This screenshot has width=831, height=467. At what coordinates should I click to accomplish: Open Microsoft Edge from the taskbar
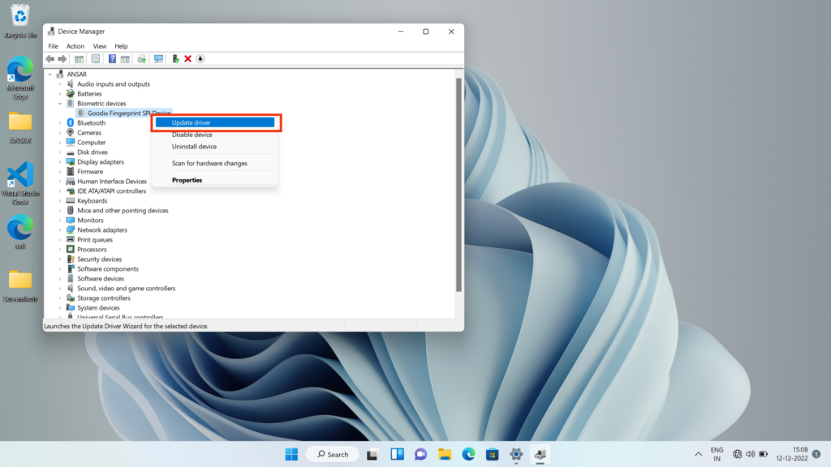(x=468, y=454)
